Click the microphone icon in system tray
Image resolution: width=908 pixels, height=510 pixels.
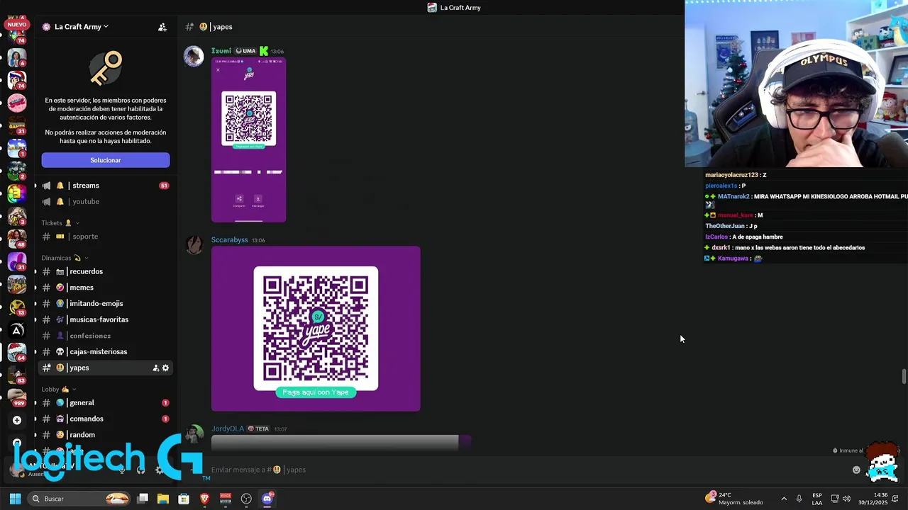point(799,499)
